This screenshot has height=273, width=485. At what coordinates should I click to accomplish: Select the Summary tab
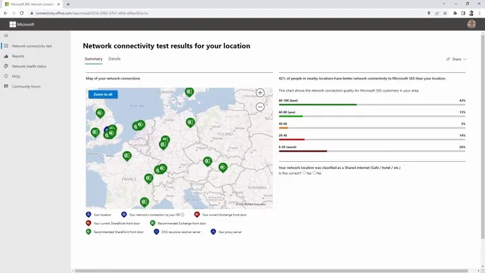94,59
